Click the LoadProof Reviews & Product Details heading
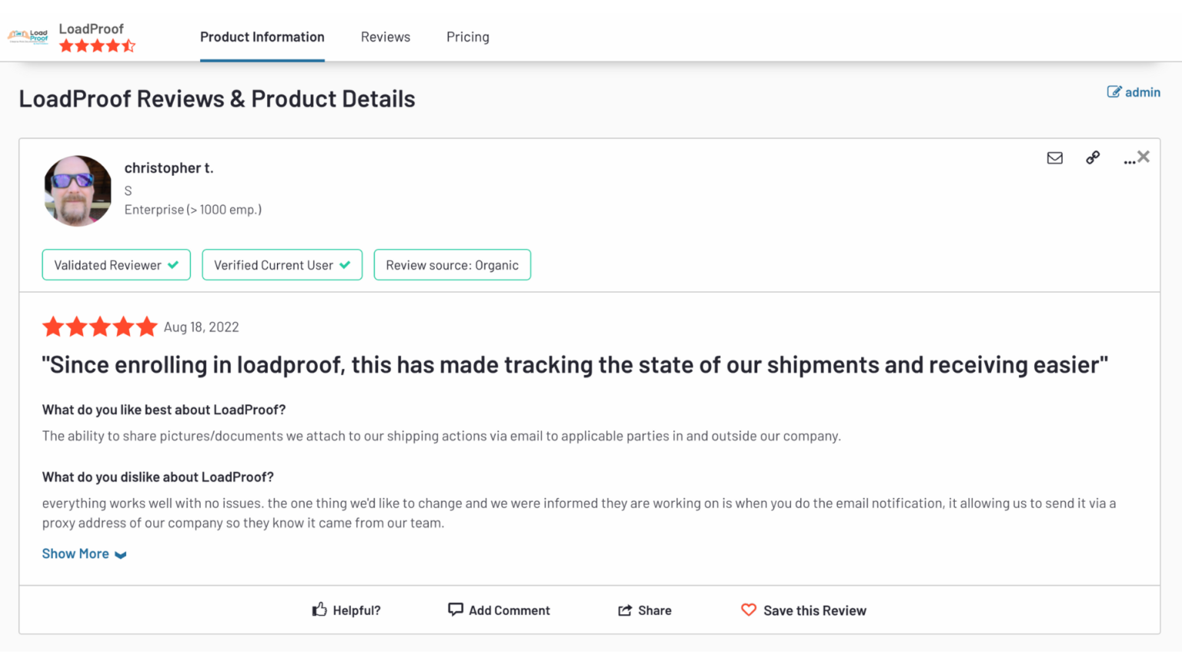 pyautogui.click(x=217, y=98)
